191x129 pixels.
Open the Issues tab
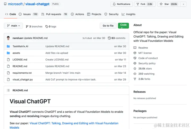click(28, 14)
